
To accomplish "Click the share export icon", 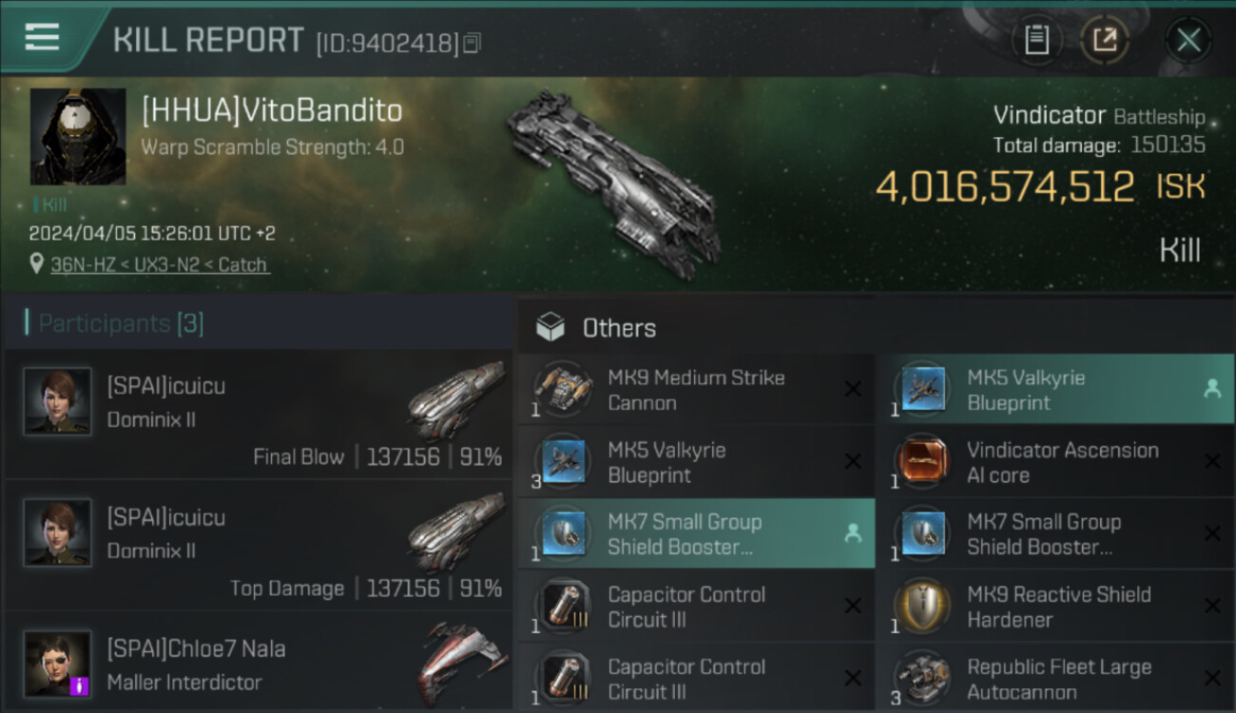I will [x=1104, y=40].
